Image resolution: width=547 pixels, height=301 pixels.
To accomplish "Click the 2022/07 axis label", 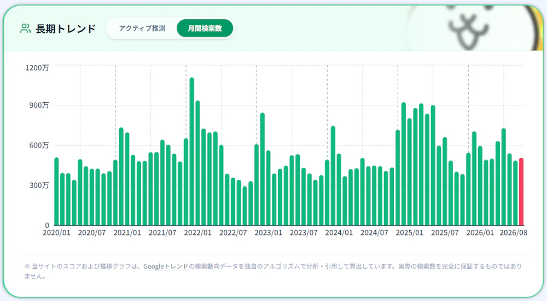I will click(x=233, y=233).
